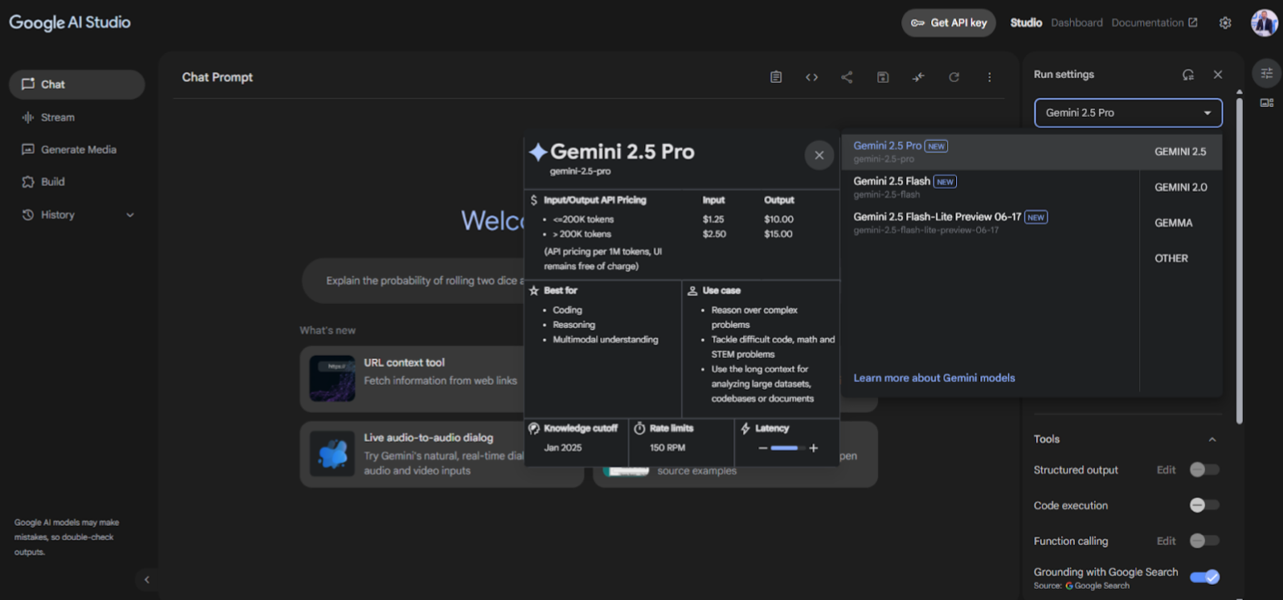Screen dimensions: 1283x600
Task: Toggle Function calling switch
Action: [x=1204, y=541]
